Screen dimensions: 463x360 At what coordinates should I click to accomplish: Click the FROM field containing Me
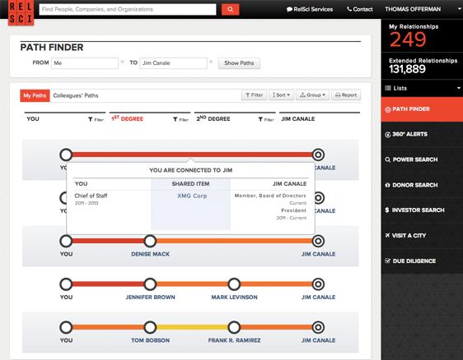click(85, 63)
